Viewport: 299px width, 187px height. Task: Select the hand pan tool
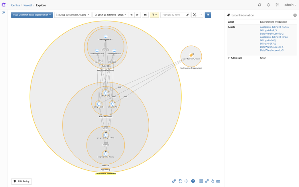[x=212, y=181]
